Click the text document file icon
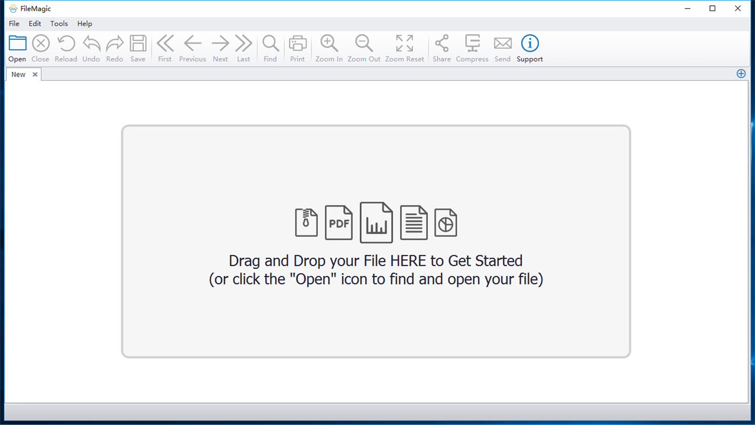This screenshot has height=425, width=755. coord(414,222)
